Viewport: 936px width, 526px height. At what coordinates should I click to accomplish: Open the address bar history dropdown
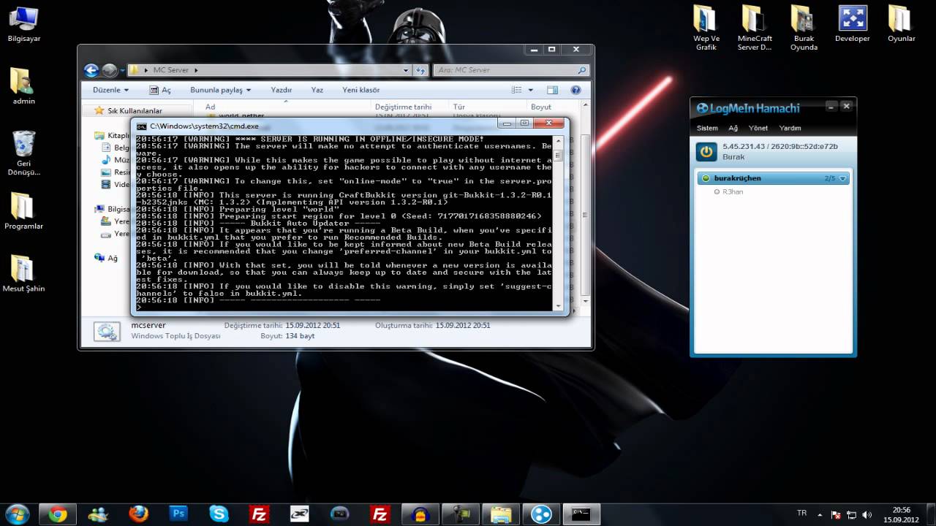(x=406, y=70)
